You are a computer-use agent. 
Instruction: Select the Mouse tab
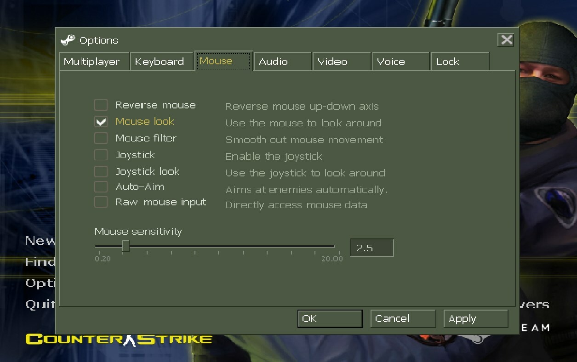223,61
